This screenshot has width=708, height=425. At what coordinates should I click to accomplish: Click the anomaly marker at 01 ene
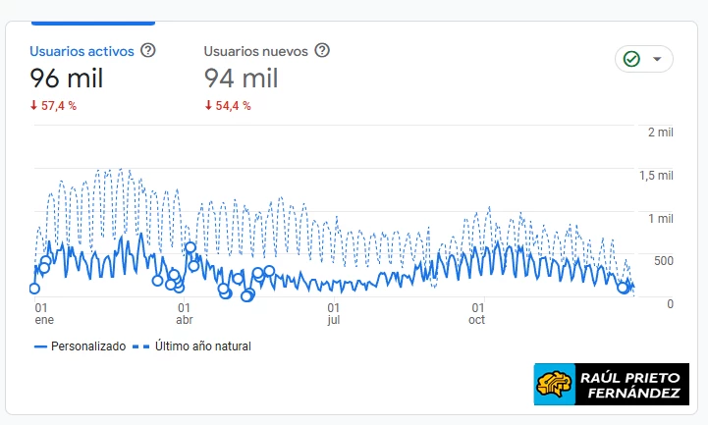(x=34, y=289)
